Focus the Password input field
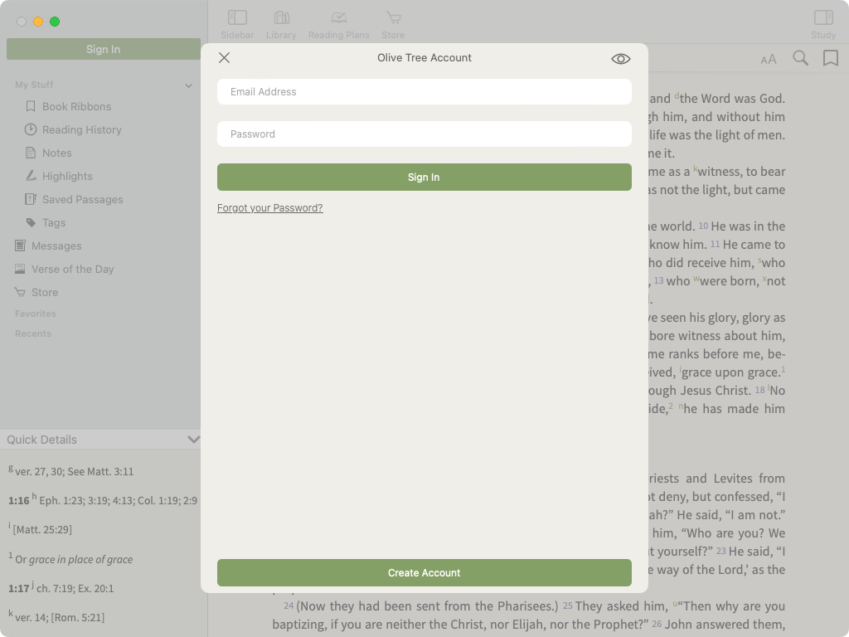This screenshot has height=637, width=849. 424,134
